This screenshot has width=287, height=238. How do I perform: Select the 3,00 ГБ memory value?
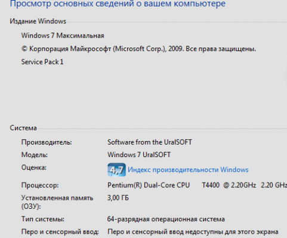tap(118, 198)
